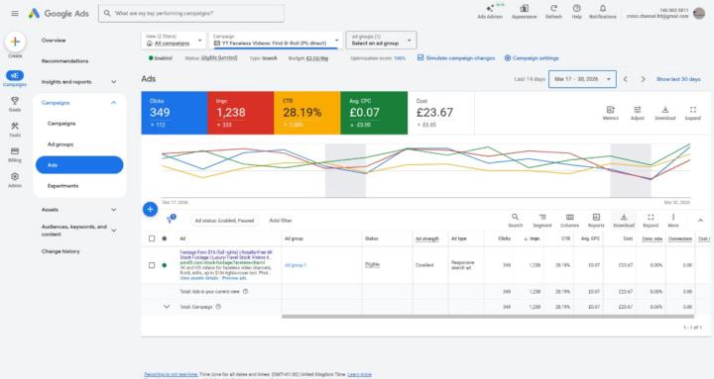Open the table More options menu

click(x=673, y=218)
